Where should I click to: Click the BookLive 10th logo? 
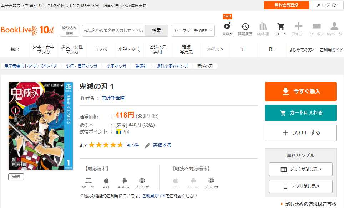(27, 30)
